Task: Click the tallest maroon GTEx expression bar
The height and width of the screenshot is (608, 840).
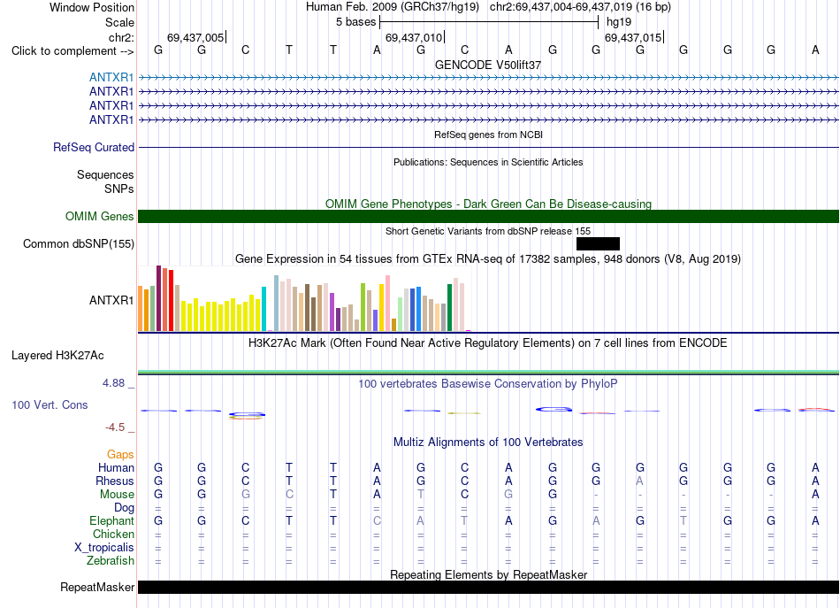Action: (x=158, y=298)
